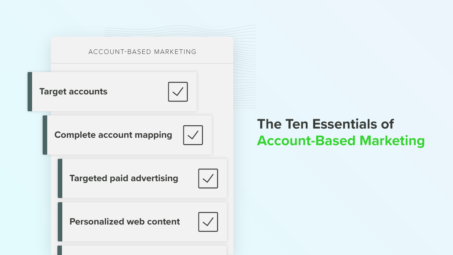This screenshot has height=255, width=453.
Task: Click the 'ACCOUNT-BASED MARKETING' panel header
Action: (142, 52)
